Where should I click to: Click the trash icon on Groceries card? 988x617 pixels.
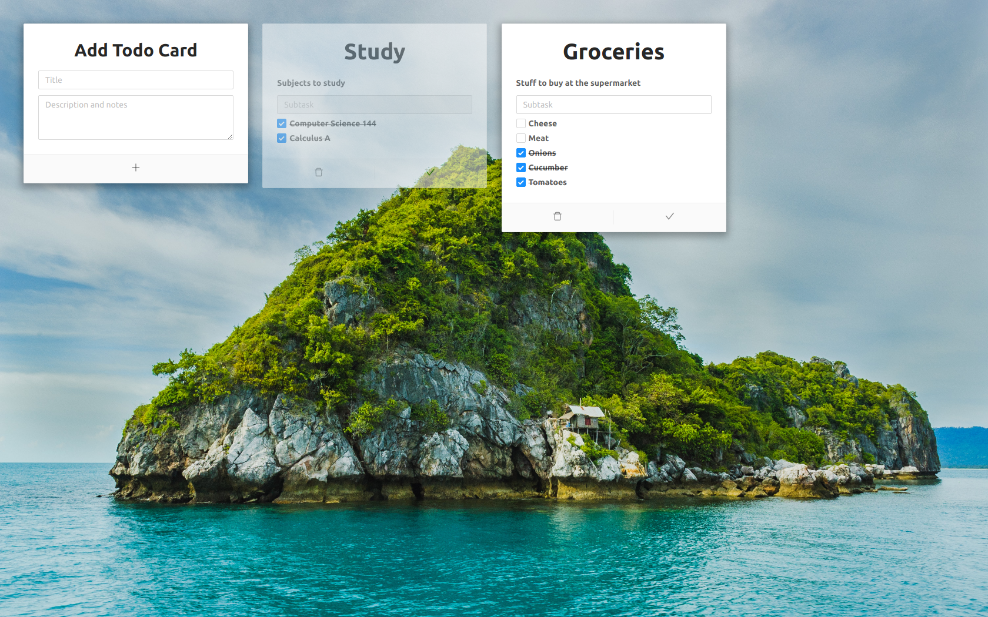point(558,216)
